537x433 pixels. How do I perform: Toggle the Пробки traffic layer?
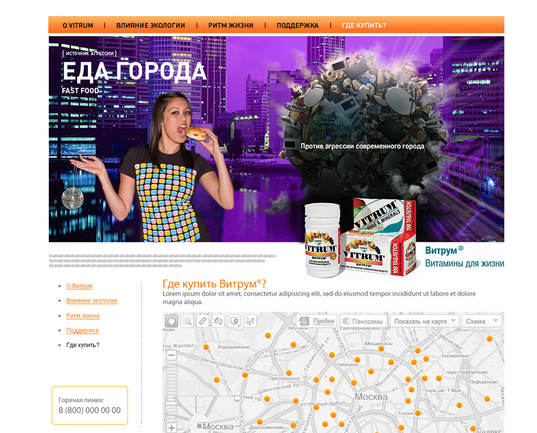pos(317,321)
